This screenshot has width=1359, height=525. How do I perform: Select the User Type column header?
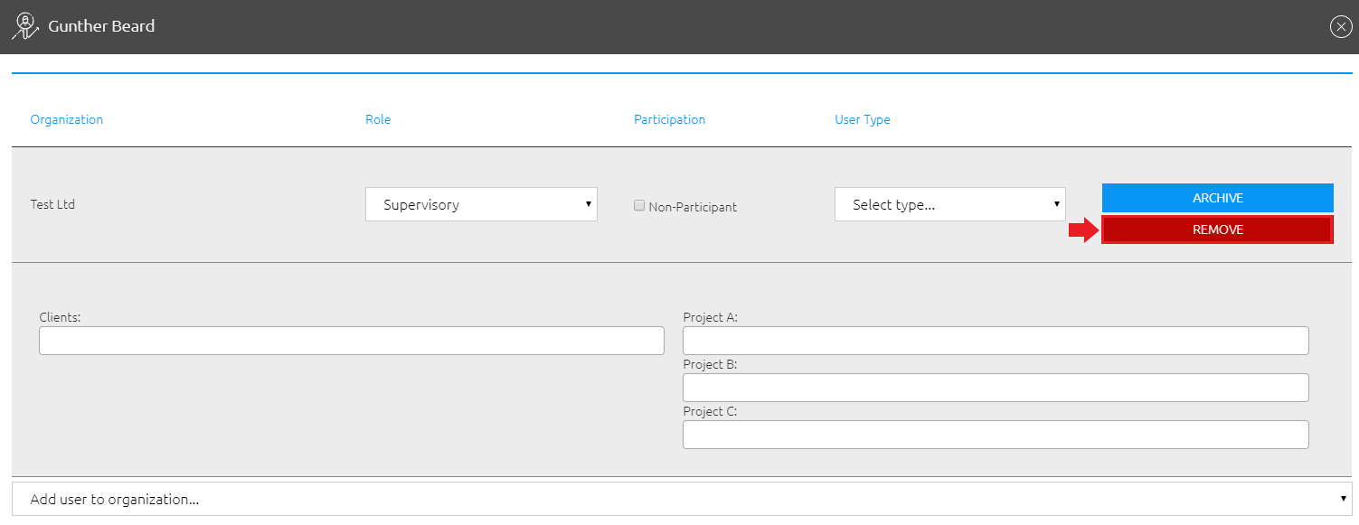click(862, 119)
